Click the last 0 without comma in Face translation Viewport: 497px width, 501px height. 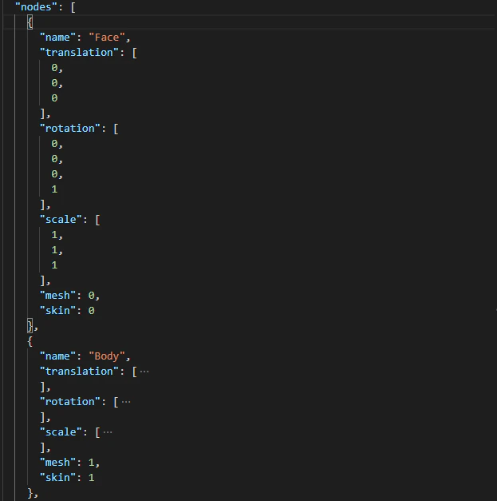click(54, 97)
